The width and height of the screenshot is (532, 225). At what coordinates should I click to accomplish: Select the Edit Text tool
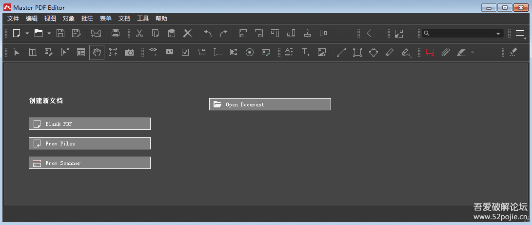33,52
